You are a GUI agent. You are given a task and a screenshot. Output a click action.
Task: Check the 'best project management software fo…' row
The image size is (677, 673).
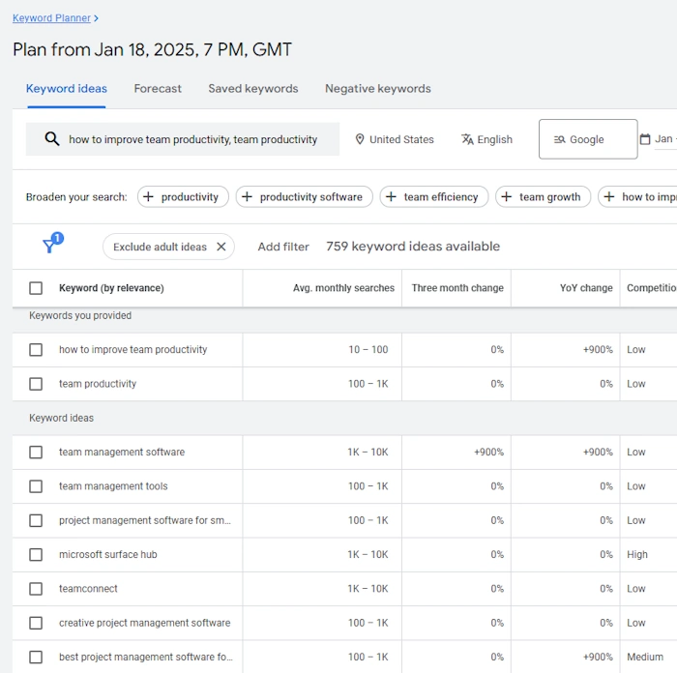(36, 657)
